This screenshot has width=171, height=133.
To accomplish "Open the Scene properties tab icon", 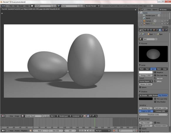I will pos(148,30).
